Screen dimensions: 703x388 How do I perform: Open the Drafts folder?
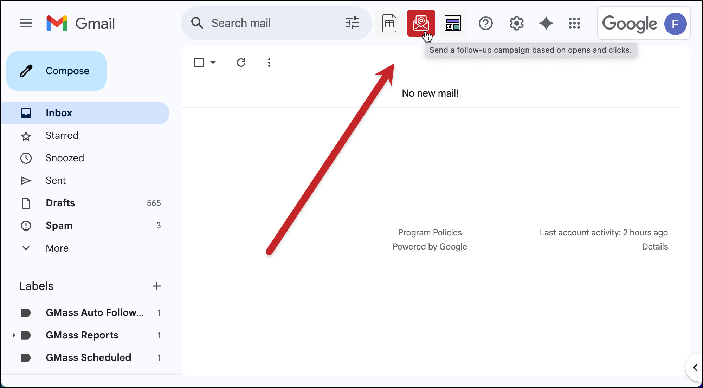(60, 203)
